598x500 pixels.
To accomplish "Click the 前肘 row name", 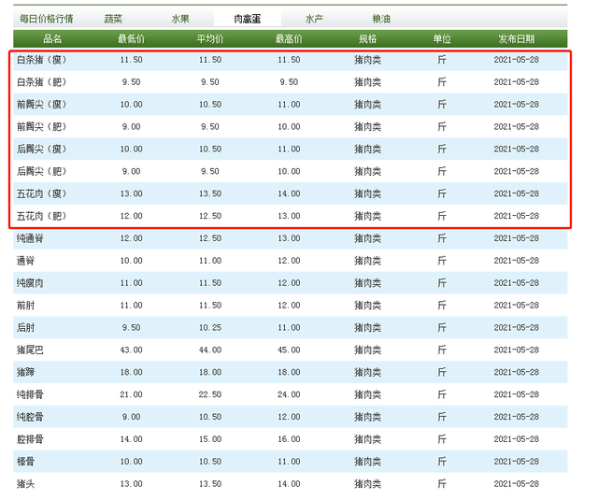I will 25,306.
